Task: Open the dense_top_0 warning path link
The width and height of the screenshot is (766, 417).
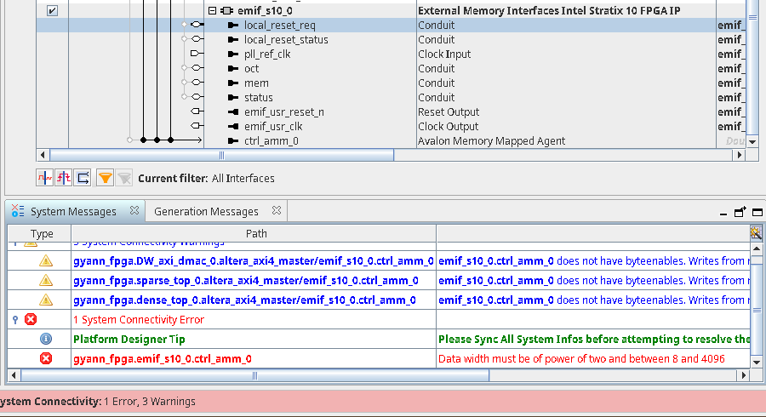Action: click(244, 300)
